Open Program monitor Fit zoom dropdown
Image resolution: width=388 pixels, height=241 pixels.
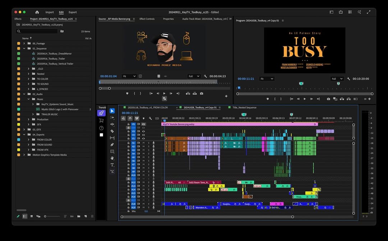[267, 79]
